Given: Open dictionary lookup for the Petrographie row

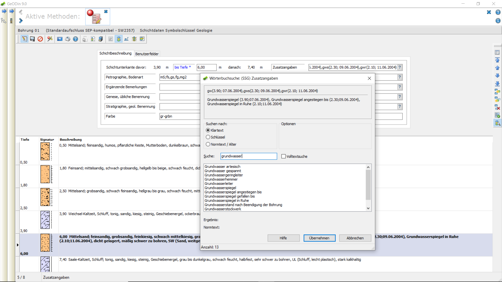Looking at the screenshot, I should 400,77.
